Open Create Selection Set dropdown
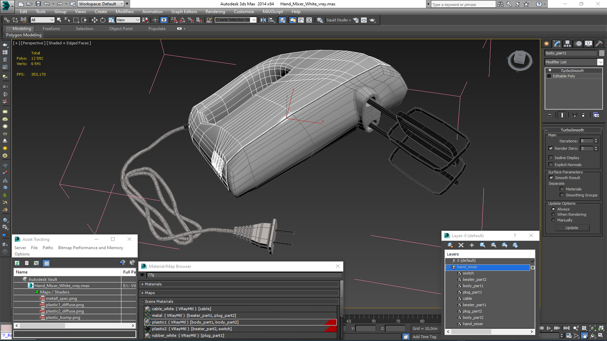Screen dimensions: 607x341 [x=254, y=20]
